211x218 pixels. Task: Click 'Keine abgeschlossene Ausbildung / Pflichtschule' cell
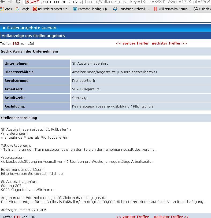(141, 106)
